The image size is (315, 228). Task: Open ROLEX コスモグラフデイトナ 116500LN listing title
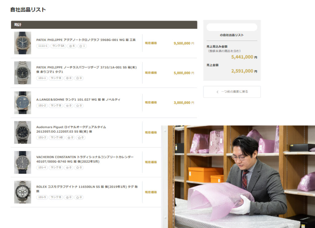coord(87,189)
